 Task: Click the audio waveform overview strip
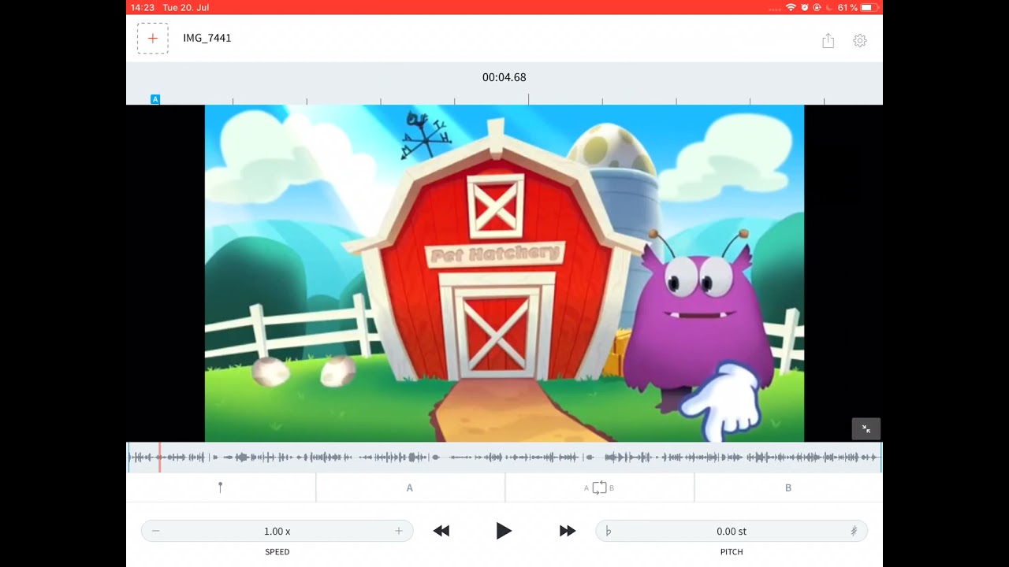tap(504, 458)
